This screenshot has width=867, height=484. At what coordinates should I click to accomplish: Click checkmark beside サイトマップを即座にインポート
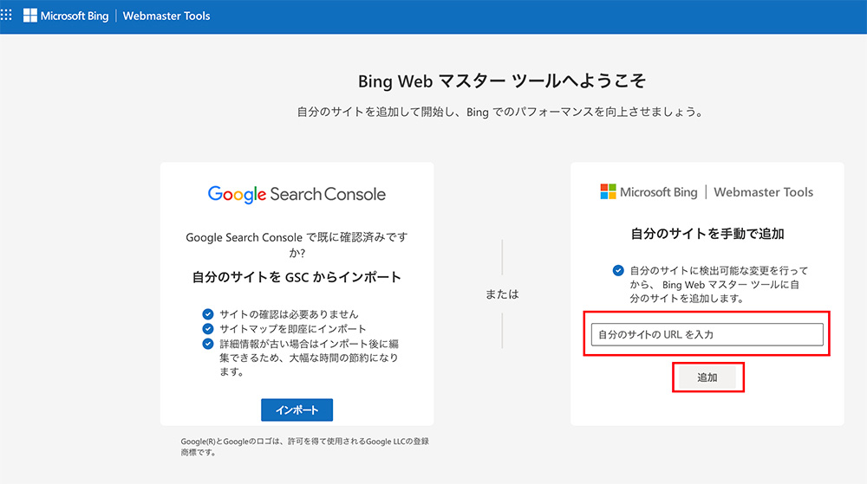(x=208, y=329)
